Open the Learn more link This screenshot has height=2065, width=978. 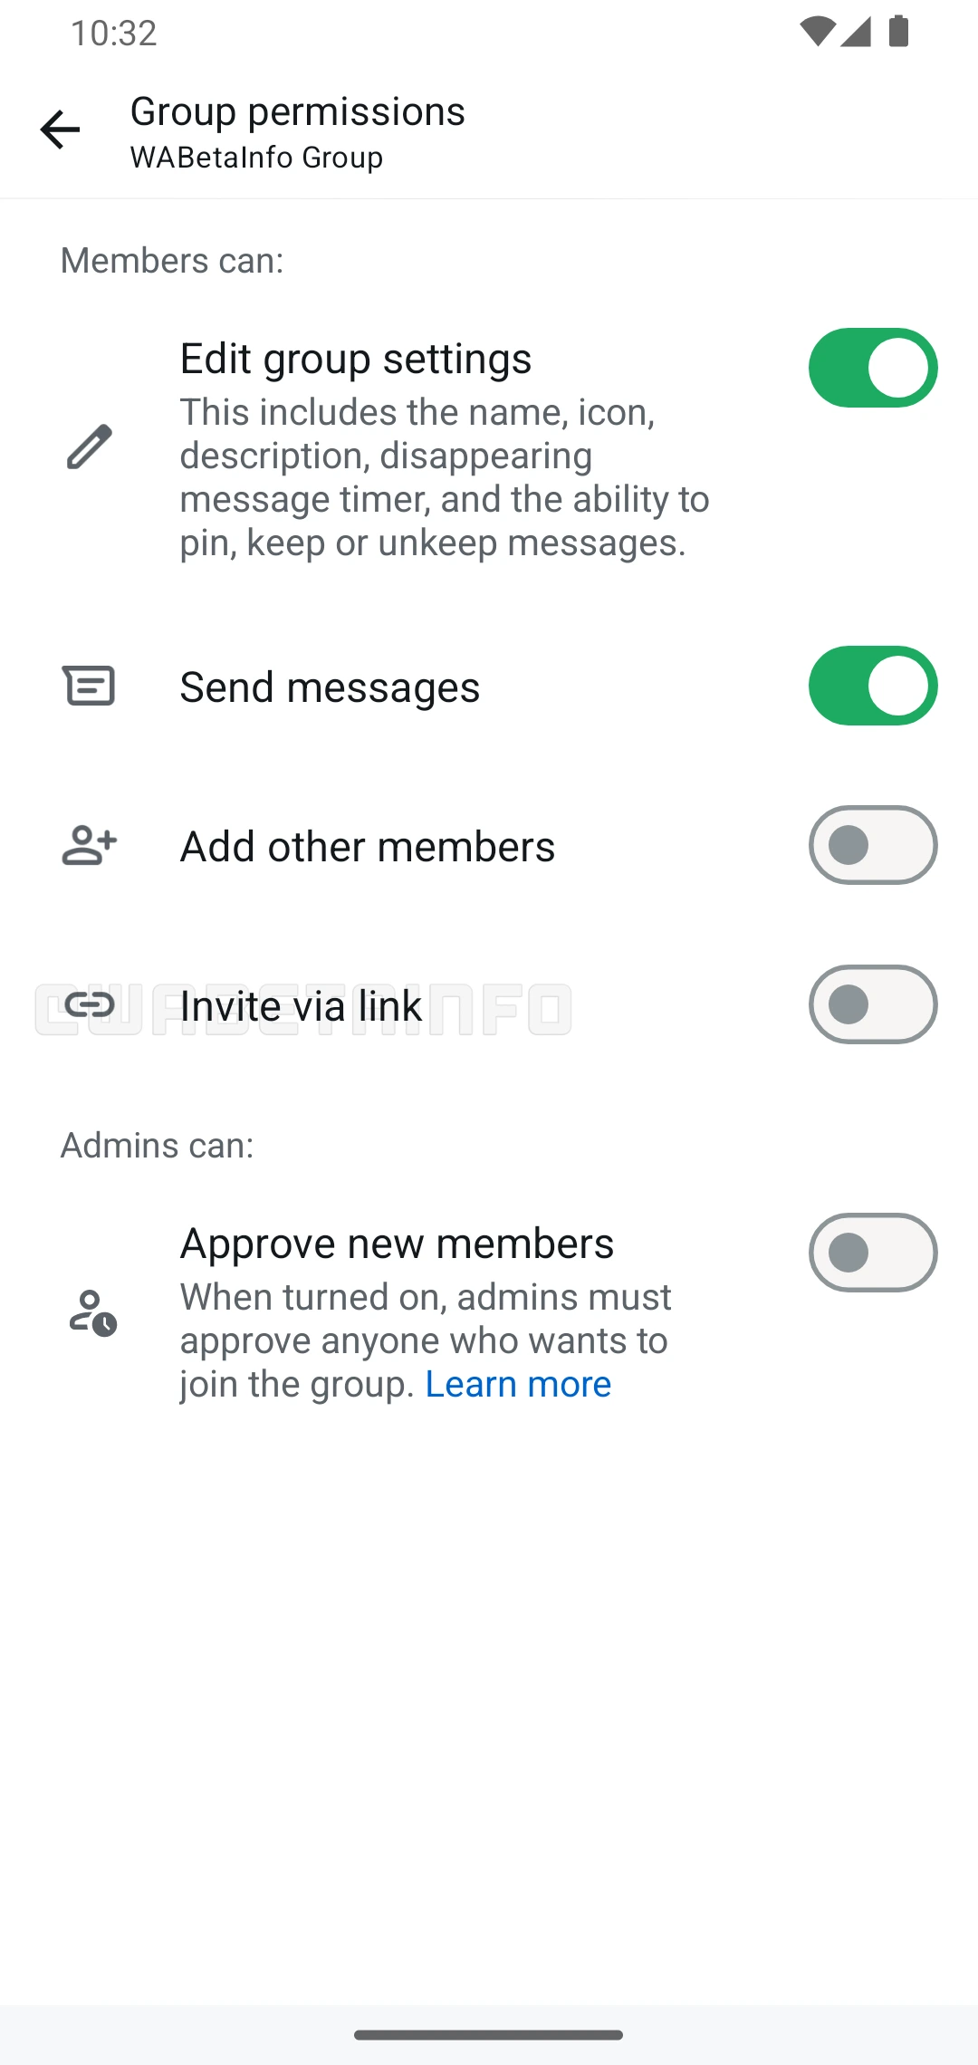click(x=518, y=1384)
